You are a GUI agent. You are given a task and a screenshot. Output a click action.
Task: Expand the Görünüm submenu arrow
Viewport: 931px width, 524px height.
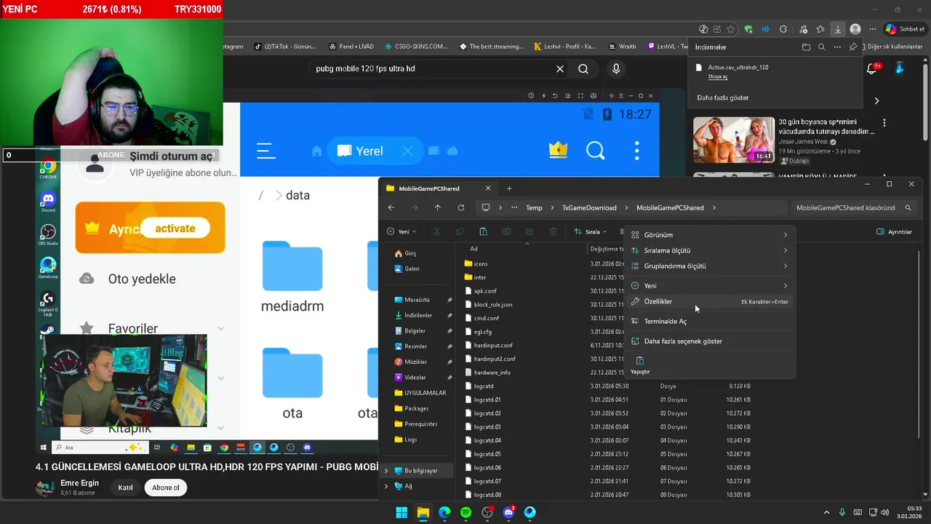[786, 235]
